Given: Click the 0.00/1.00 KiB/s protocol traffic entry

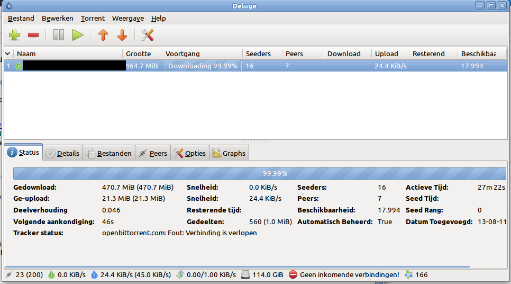Looking at the screenshot, I should point(211,275).
